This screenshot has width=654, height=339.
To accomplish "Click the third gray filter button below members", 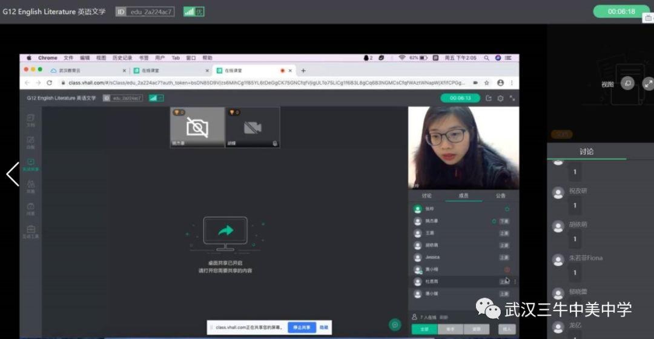I will click(477, 329).
